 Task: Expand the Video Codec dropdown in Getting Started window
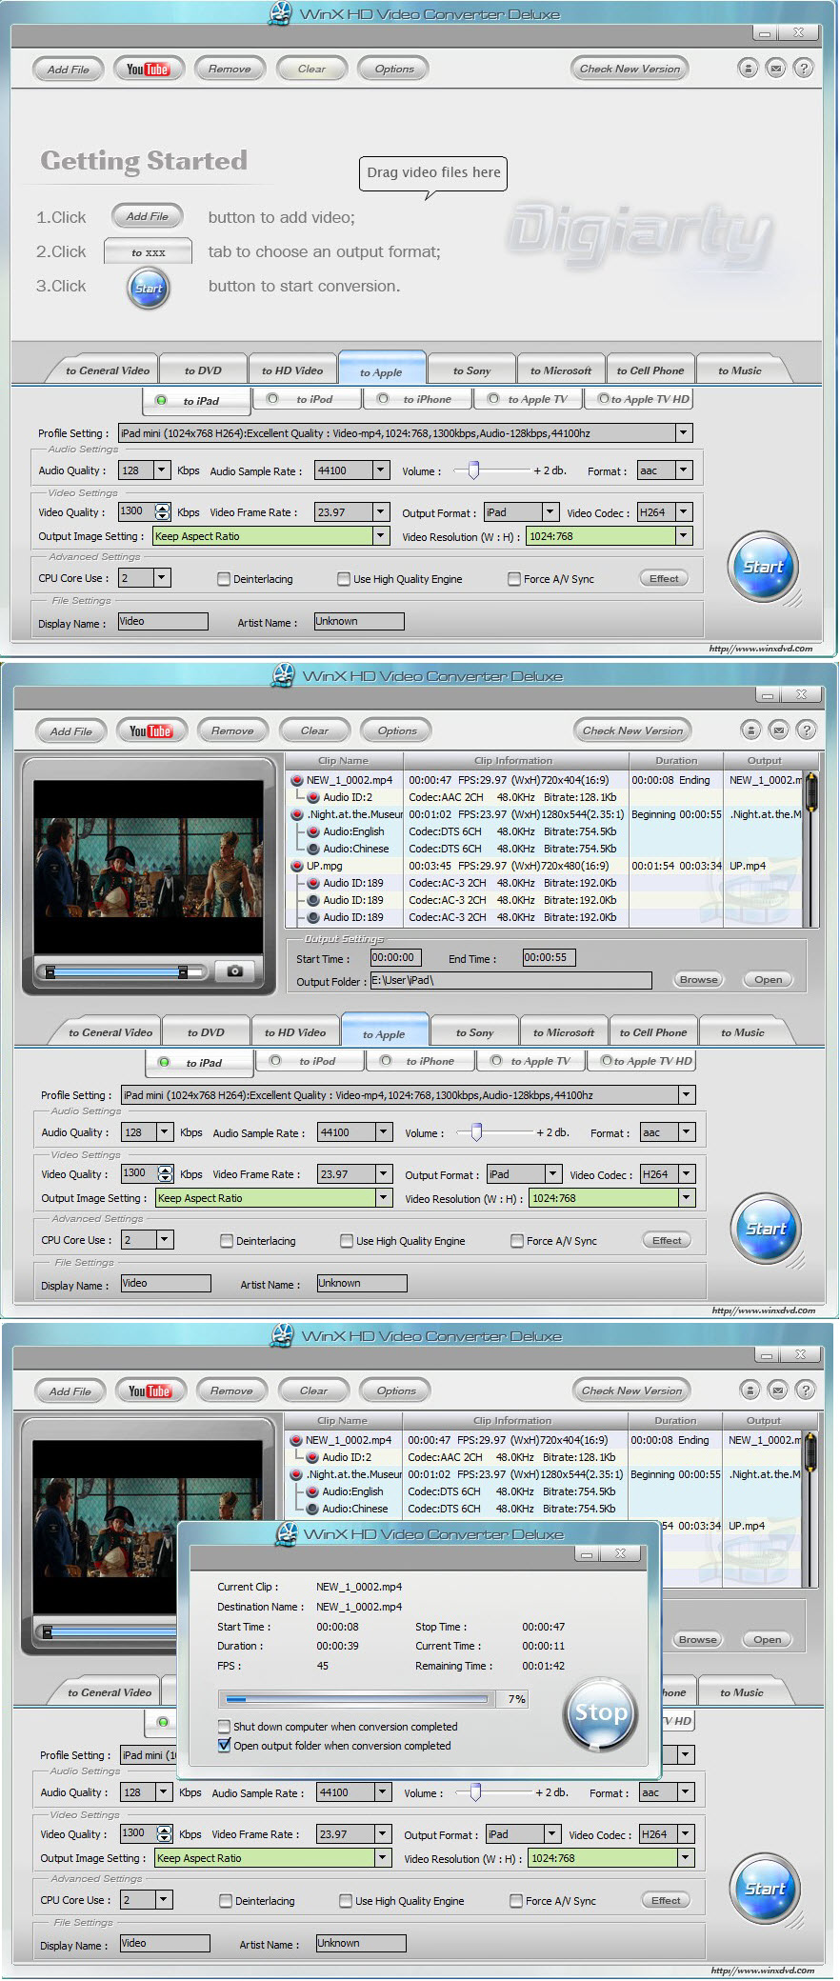click(x=683, y=511)
